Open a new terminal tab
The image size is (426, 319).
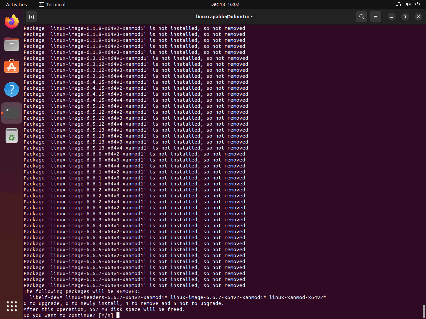[x=31, y=17]
